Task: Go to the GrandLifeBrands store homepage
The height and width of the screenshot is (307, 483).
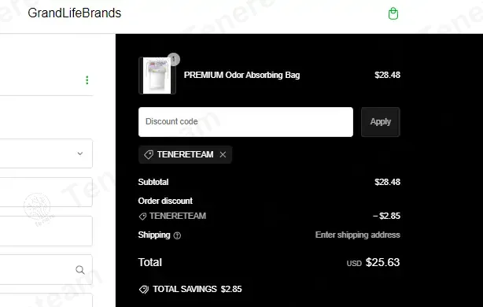Action: 74,13
